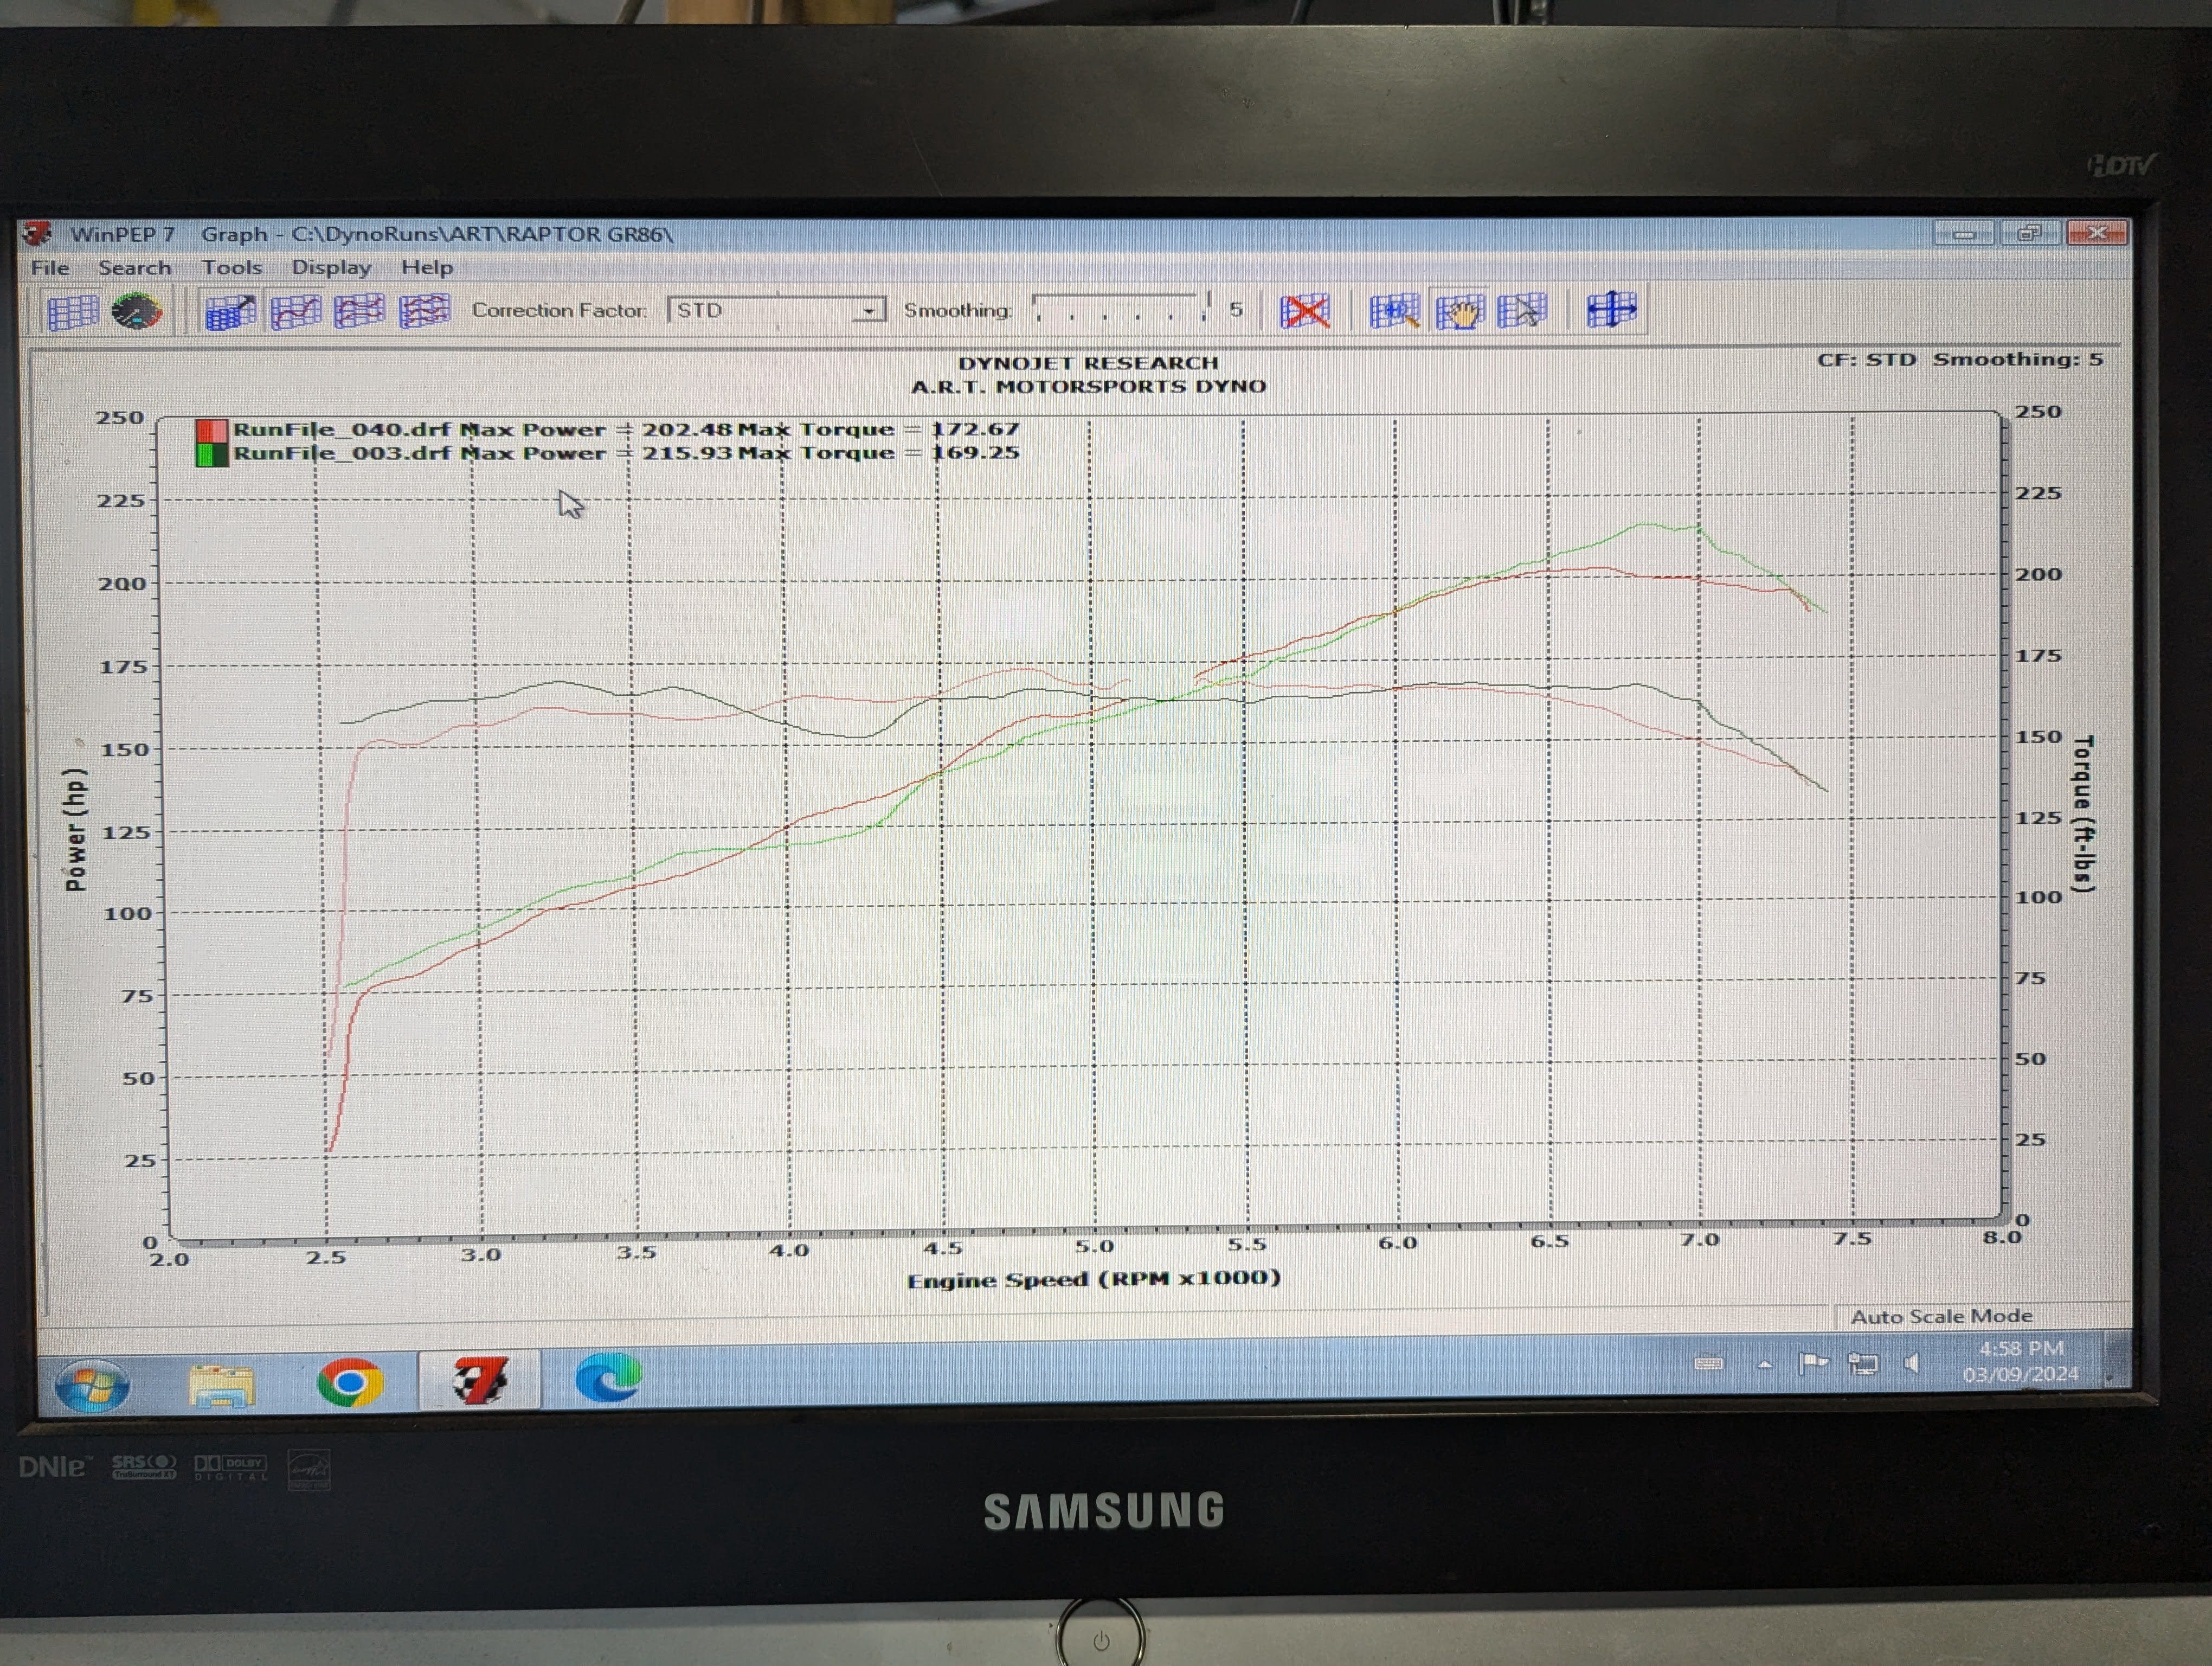The image size is (2212, 1666).
Task: Show hidden system tray icons arrow
Action: pos(1765,1365)
